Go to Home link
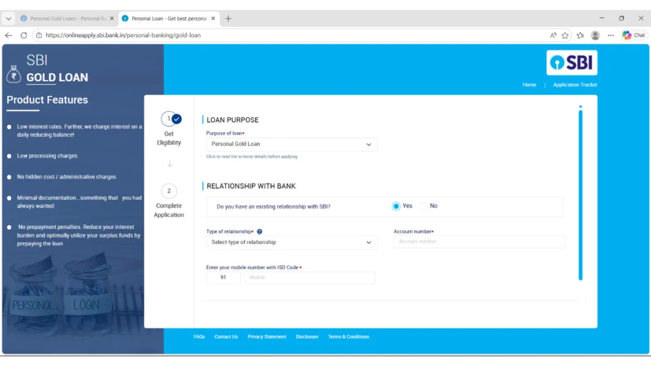Screen dimensions: 651x366 tap(530, 85)
